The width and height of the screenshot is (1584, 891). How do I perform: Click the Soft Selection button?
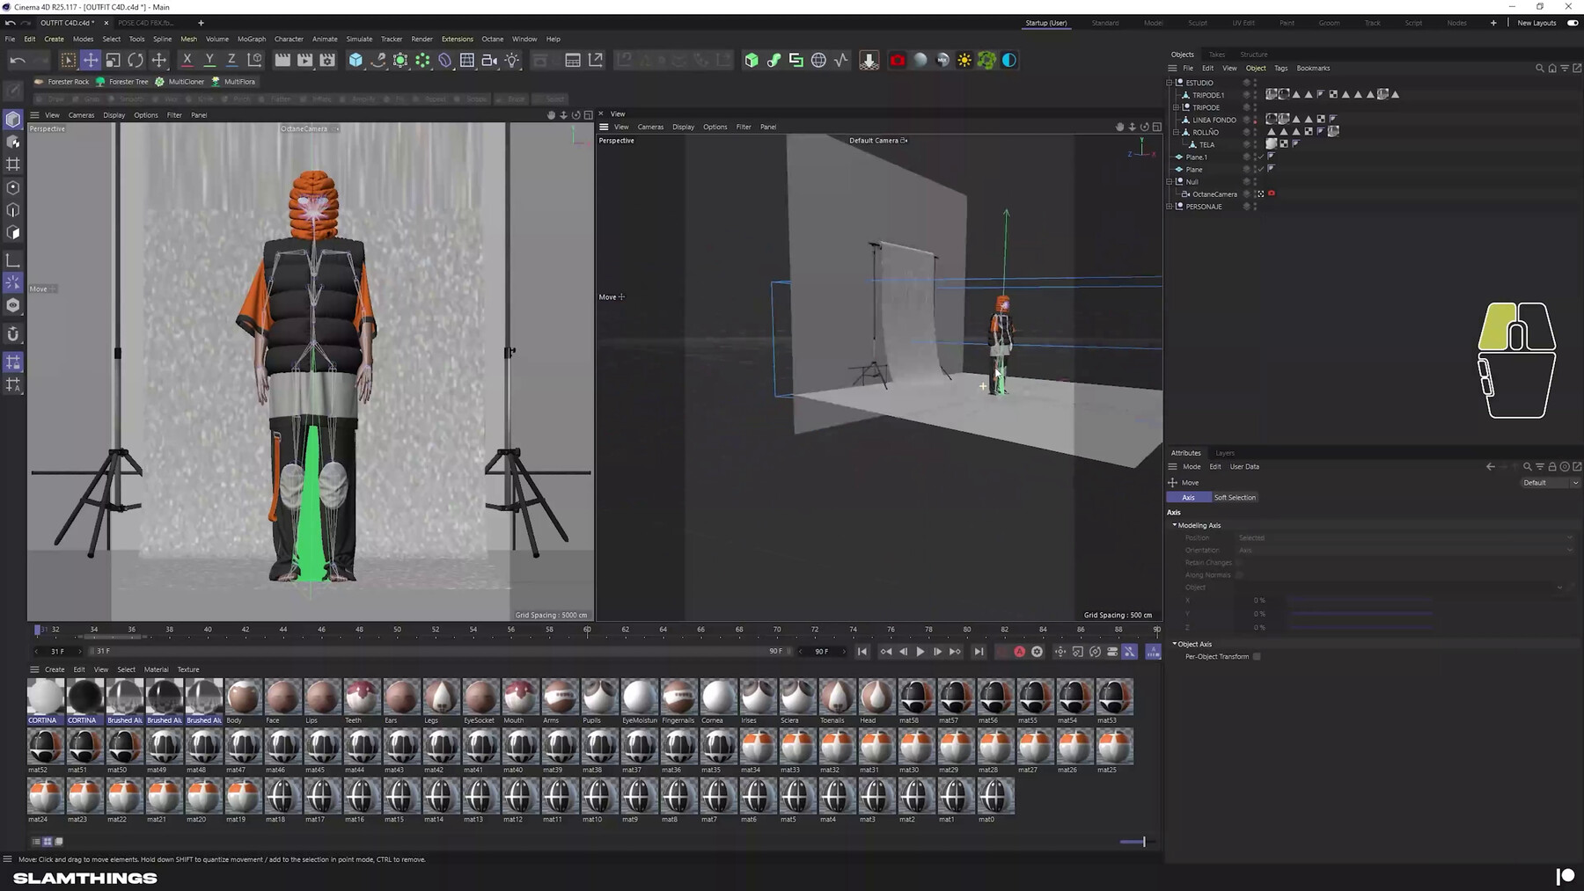click(x=1235, y=497)
